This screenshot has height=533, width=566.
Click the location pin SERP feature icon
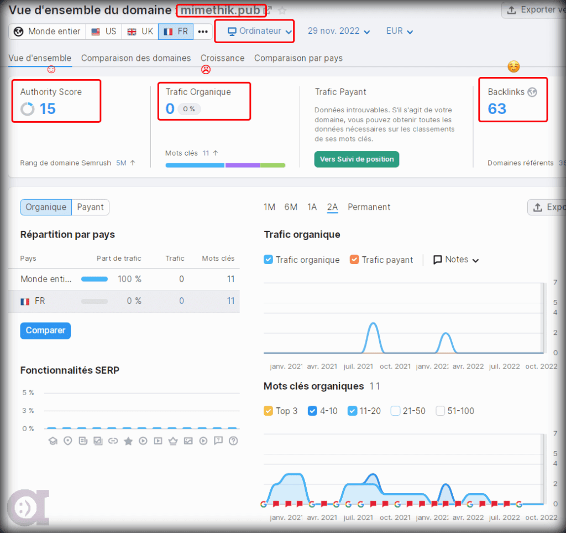pyautogui.click(x=68, y=441)
